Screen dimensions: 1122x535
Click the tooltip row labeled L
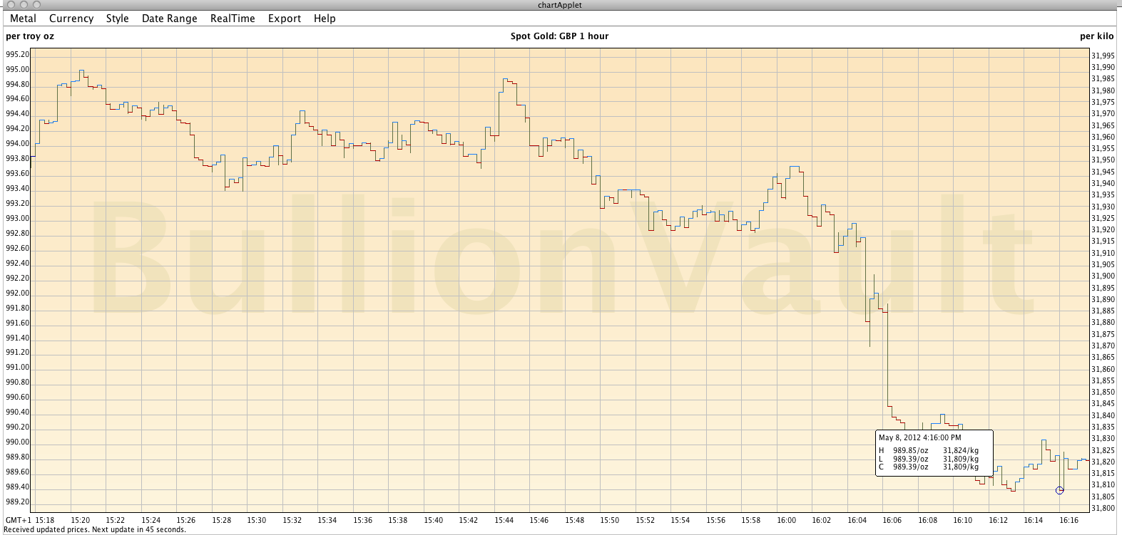pos(929,459)
